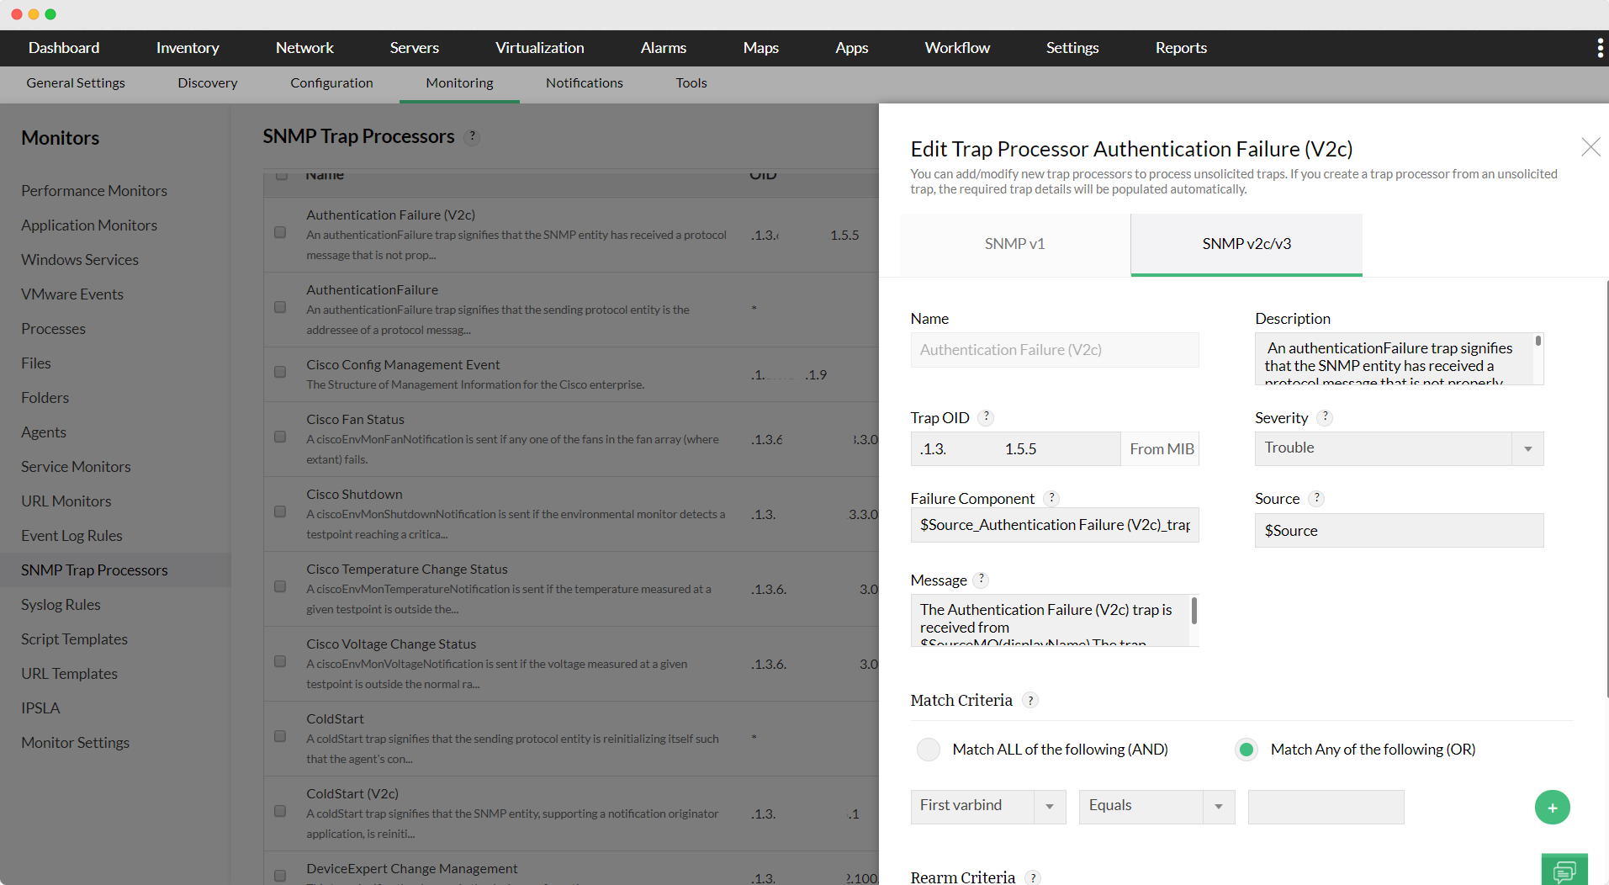Click green plus to add match criteria

click(1552, 807)
